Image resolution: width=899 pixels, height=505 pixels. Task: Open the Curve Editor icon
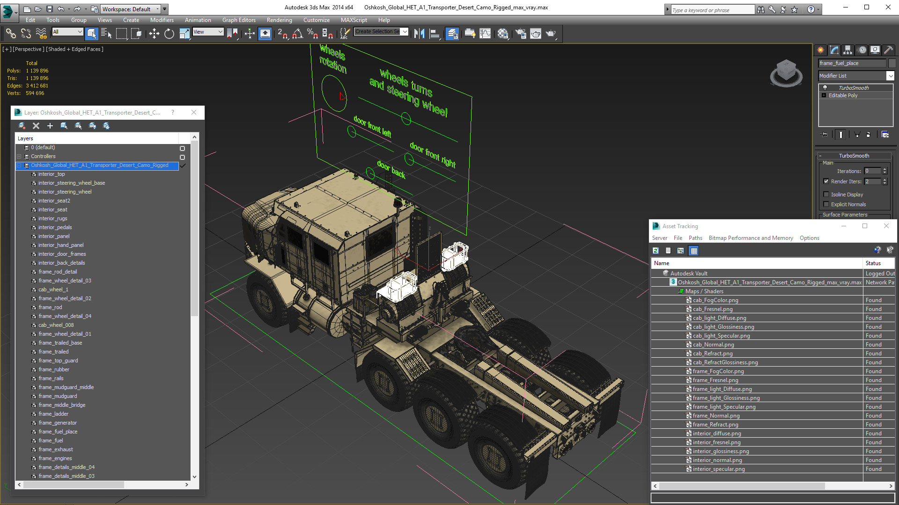485,33
